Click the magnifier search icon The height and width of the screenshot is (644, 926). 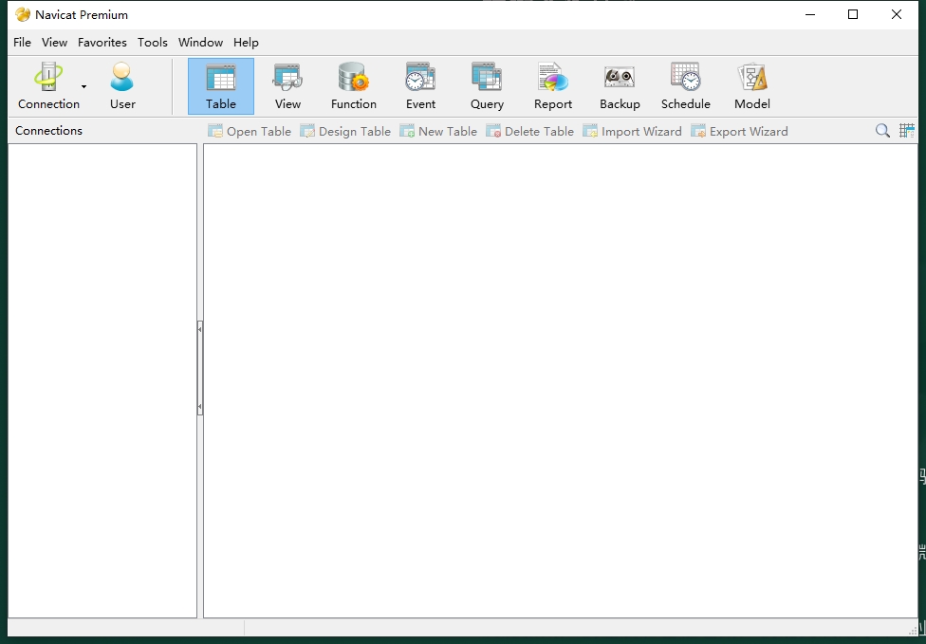click(882, 131)
